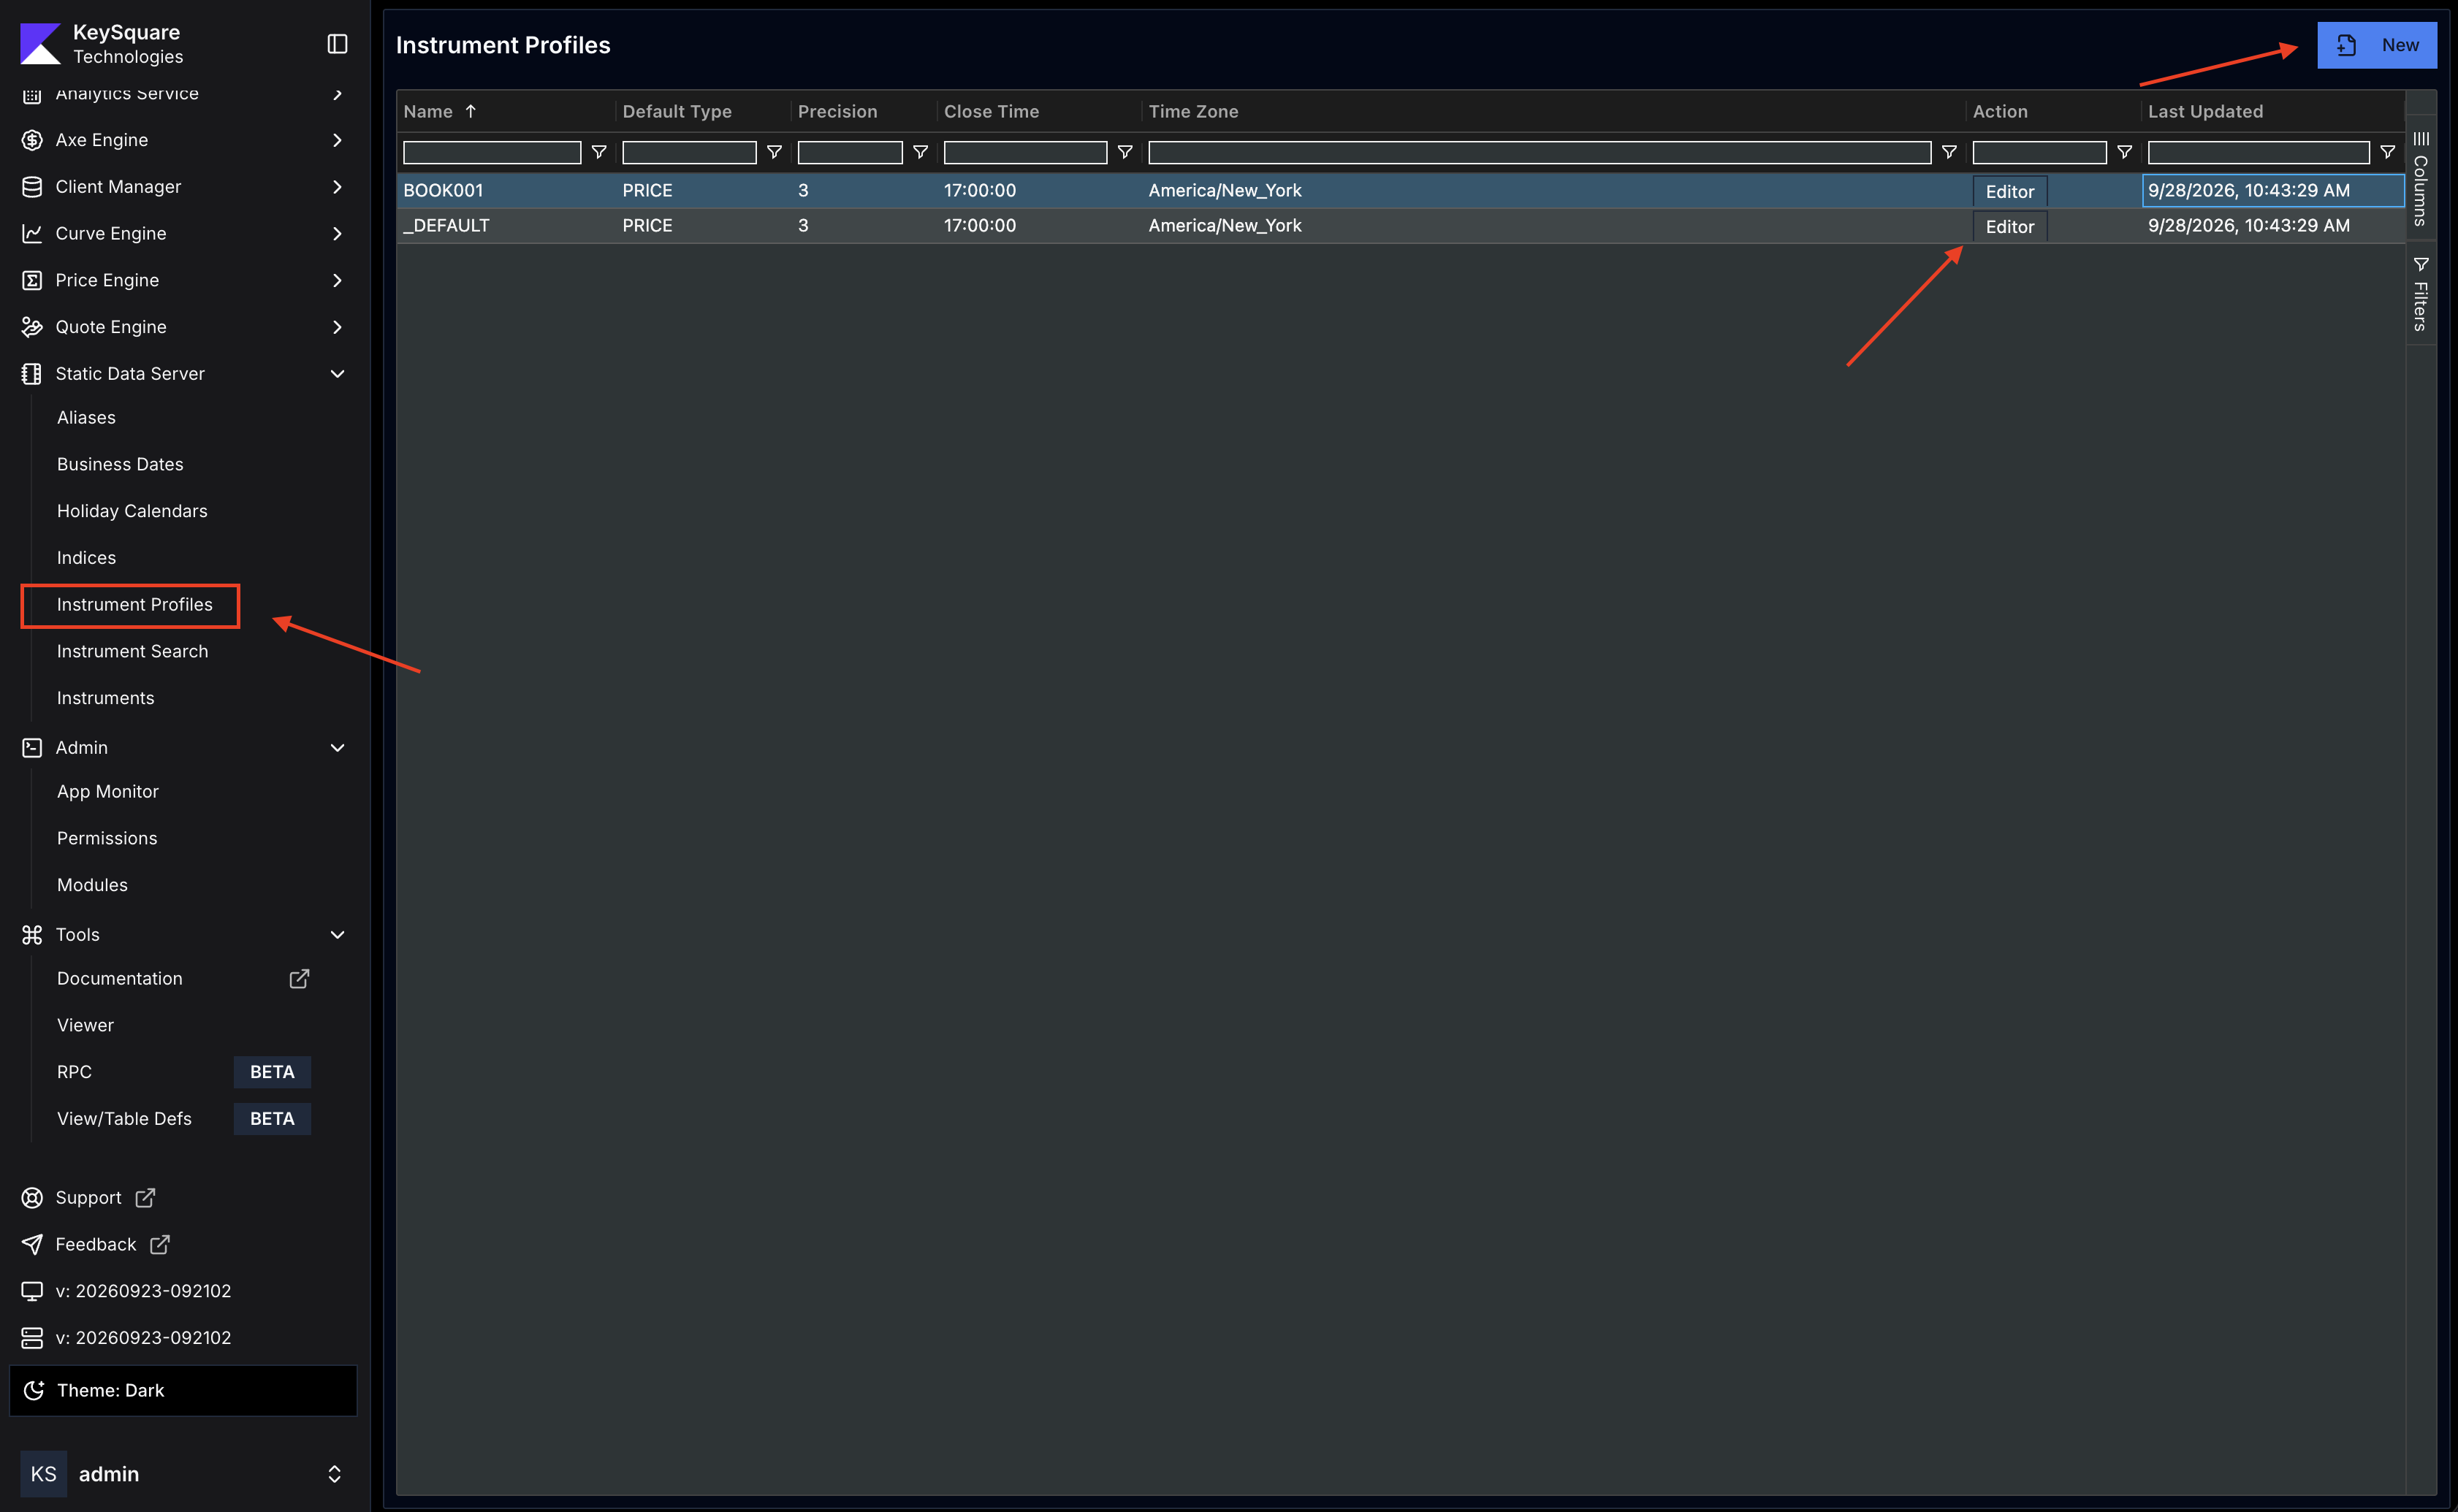Viewport: 2458px width, 1512px height.
Task: Click the KS user avatar
Action: point(44,1474)
